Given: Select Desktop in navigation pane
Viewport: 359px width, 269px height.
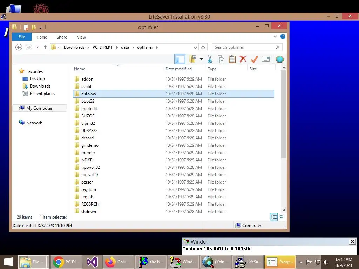Looking at the screenshot, I should pyautogui.click(x=37, y=79).
